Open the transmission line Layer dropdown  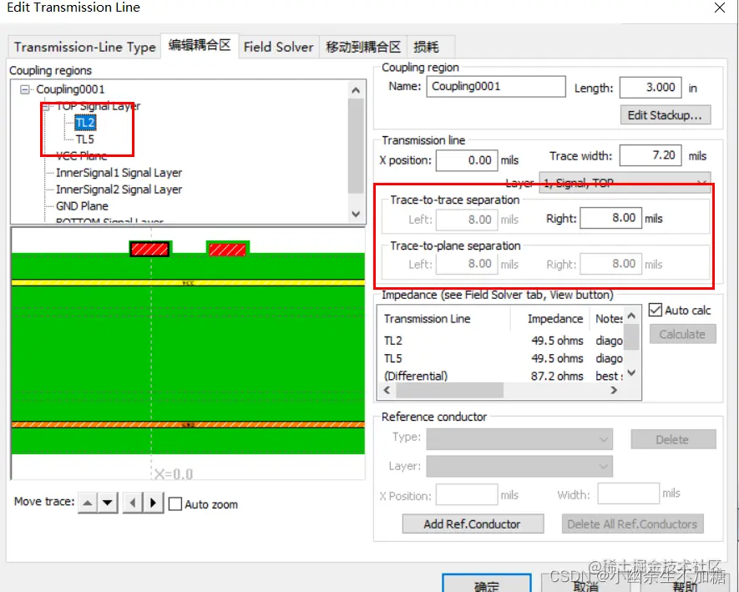tap(625, 182)
